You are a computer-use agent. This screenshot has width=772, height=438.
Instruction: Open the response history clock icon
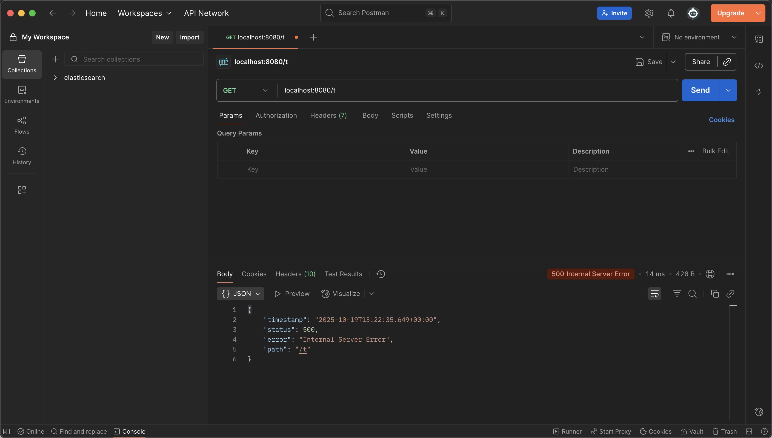381,274
